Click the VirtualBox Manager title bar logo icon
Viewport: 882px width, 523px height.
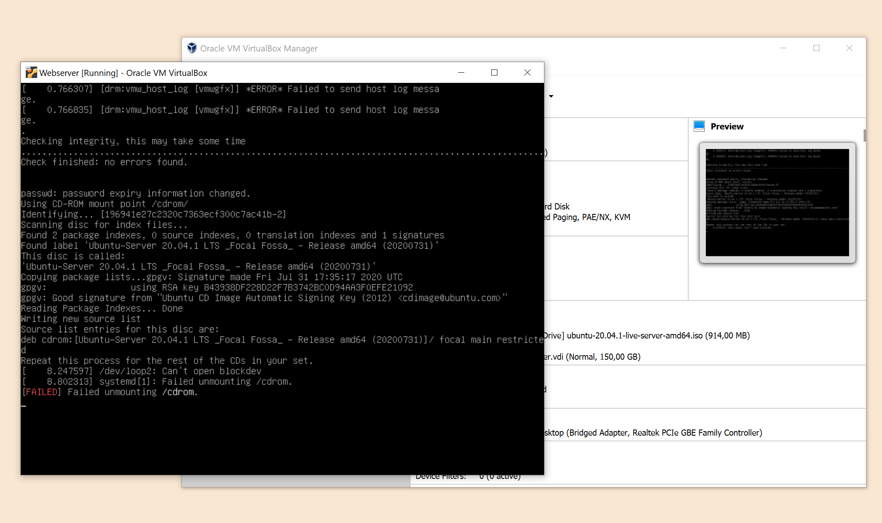coord(192,48)
